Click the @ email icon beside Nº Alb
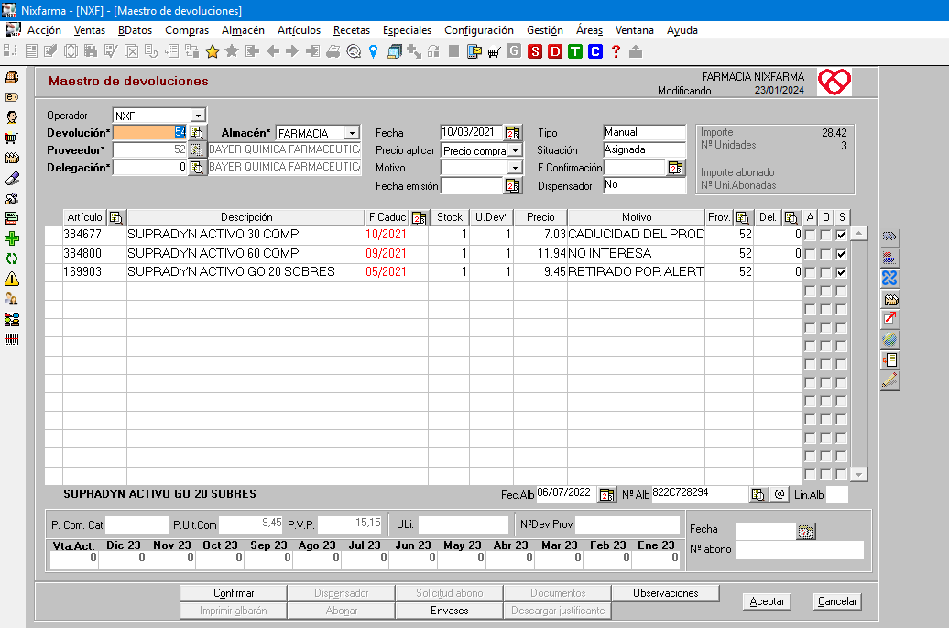 (x=780, y=495)
